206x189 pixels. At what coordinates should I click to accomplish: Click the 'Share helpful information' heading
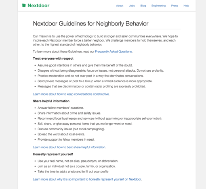[51, 101]
